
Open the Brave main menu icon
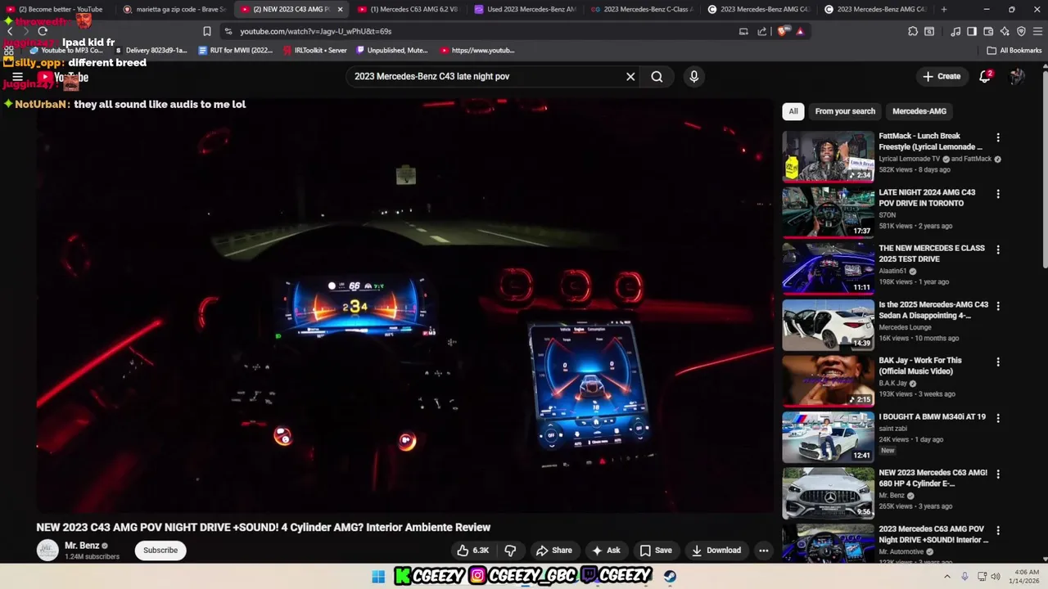point(1037,31)
